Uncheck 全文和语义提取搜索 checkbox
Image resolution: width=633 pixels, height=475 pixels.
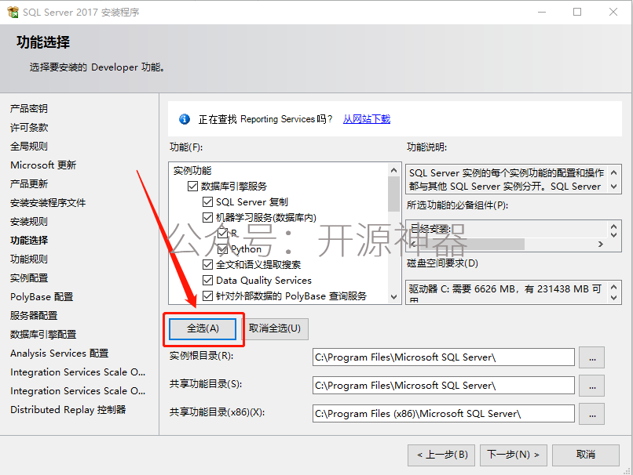click(x=207, y=265)
